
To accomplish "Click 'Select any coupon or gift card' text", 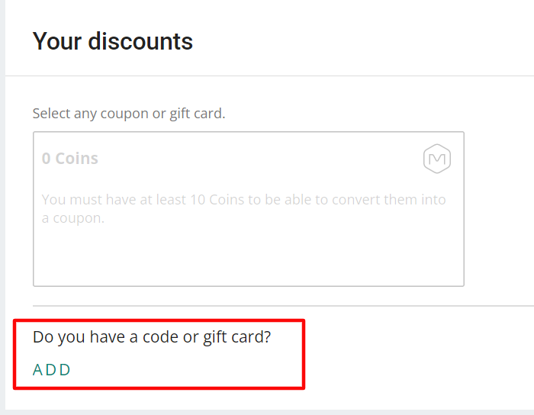I will pyautogui.click(x=129, y=114).
